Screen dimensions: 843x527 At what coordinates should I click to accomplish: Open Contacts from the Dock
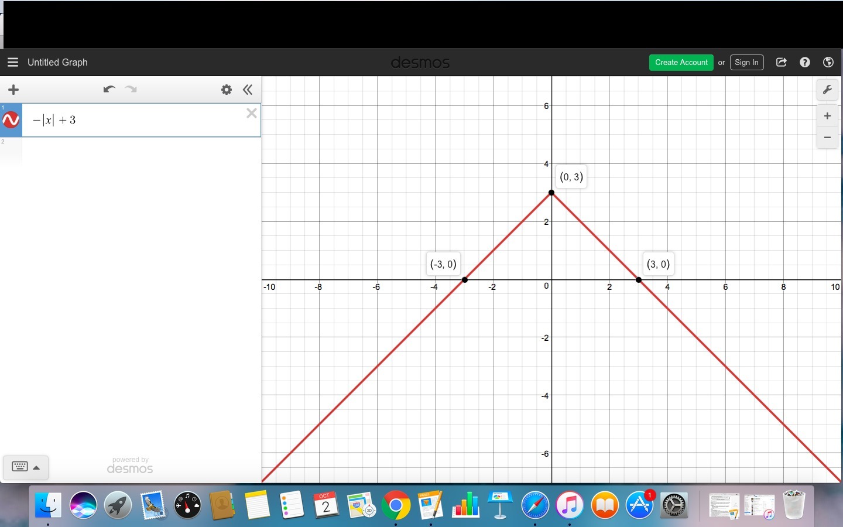coord(222,505)
